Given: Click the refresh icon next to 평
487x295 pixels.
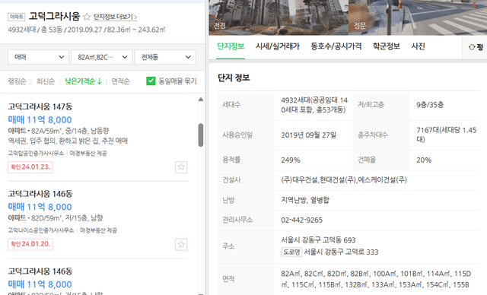Looking at the screenshot, I should tap(472, 47).
